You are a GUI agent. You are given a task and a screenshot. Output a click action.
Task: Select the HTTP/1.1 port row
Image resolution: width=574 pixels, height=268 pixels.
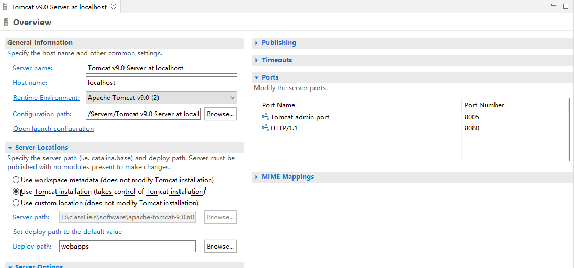pos(414,128)
